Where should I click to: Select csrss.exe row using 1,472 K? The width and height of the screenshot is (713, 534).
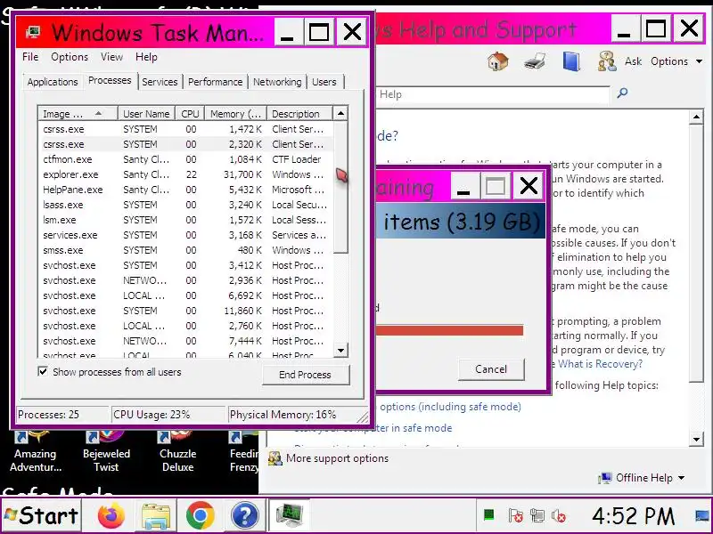point(185,129)
